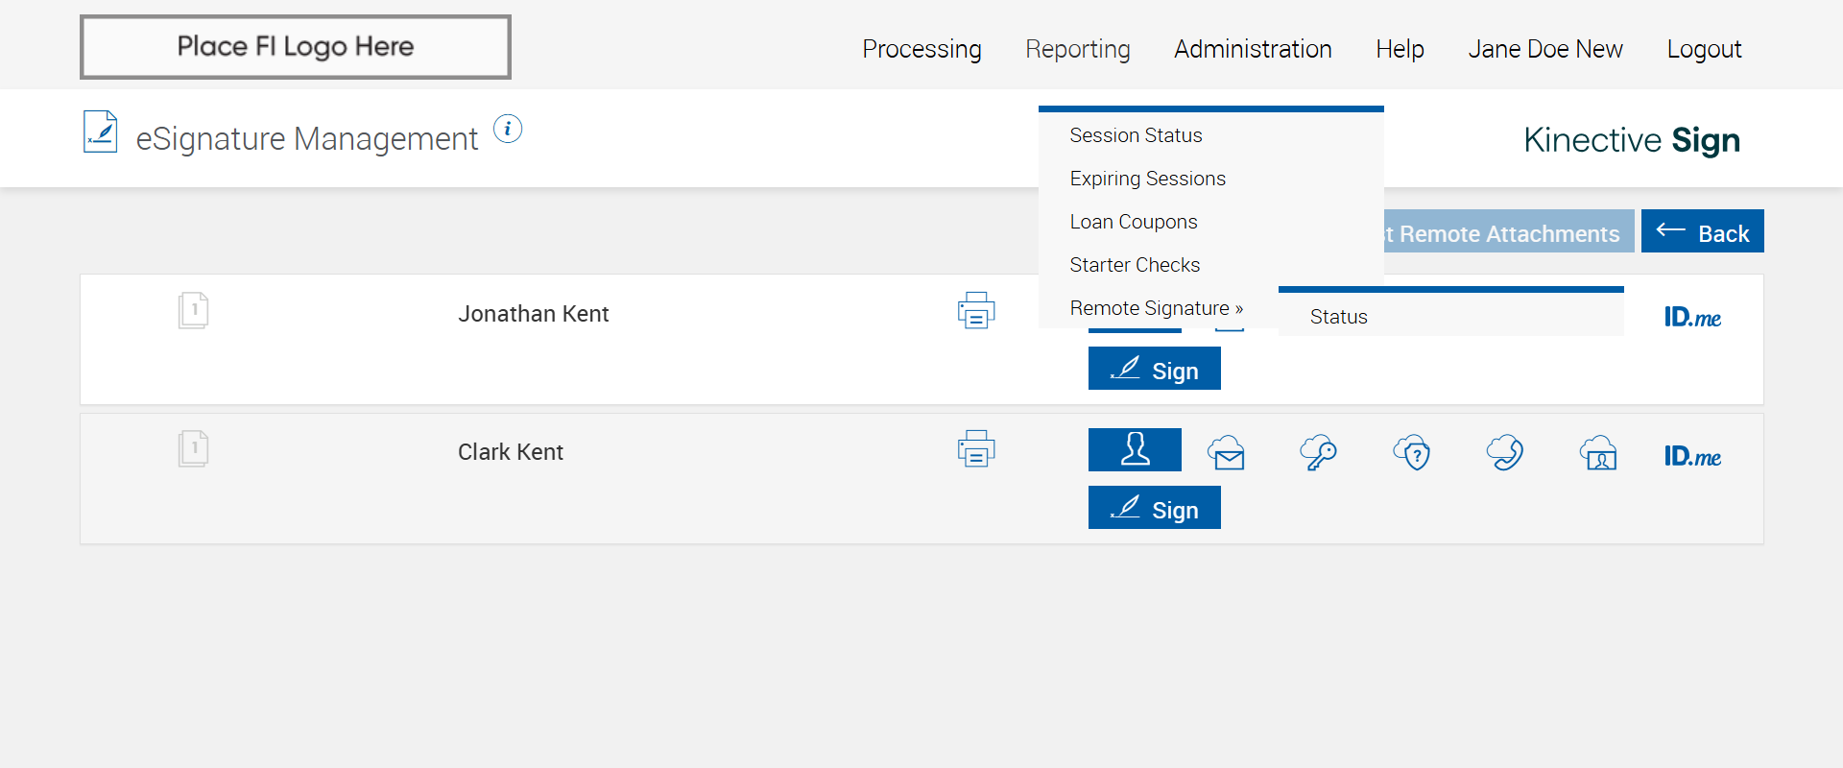The image size is (1843, 768).
Task: Open the Reporting menu
Action: pyautogui.click(x=1077, y=49)
